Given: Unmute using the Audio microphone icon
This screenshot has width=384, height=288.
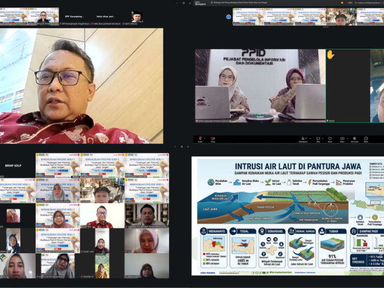Looking at the screenshot, I should [x=200, y=139].
